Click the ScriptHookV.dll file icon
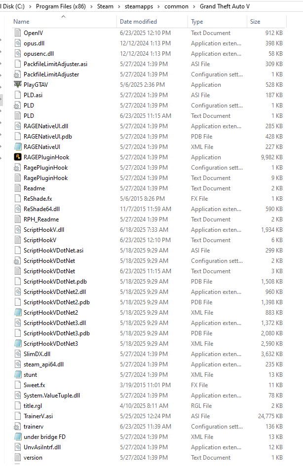The image size is (303, 470). pos(18,230)
